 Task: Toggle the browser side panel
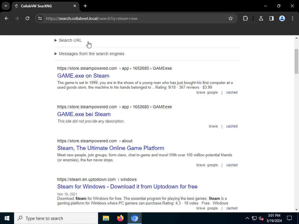(272, 18)
